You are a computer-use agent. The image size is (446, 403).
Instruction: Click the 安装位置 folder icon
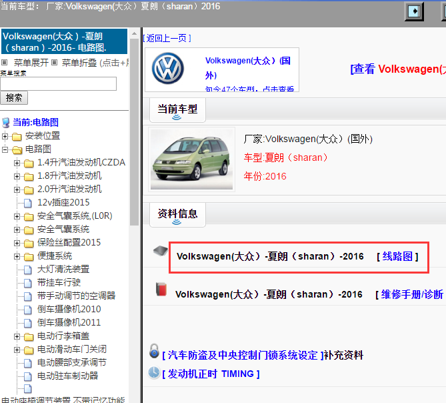click(17, 137)
